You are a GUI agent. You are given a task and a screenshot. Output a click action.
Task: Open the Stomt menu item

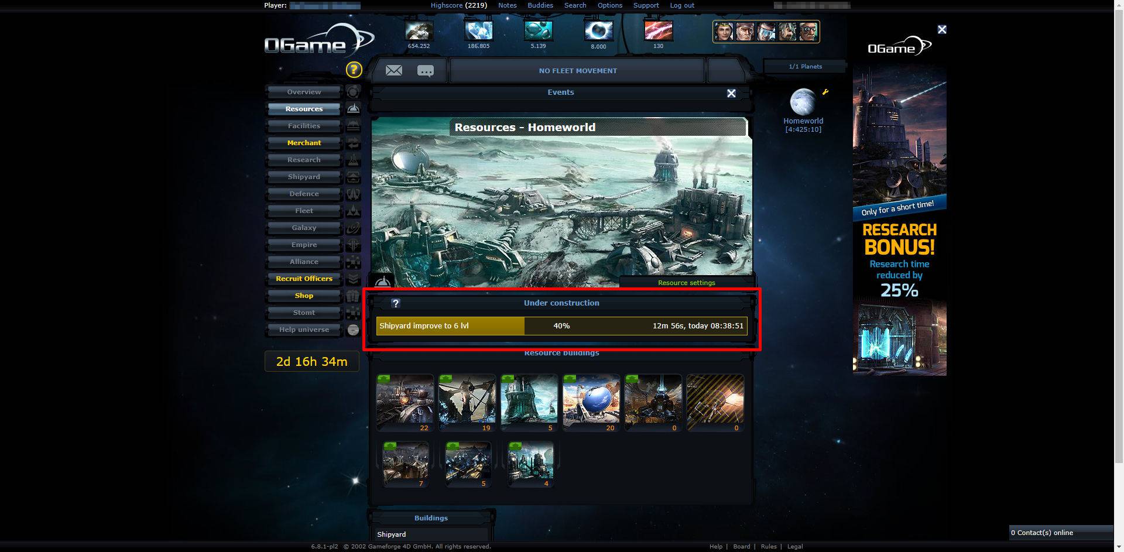coord(304,313)
